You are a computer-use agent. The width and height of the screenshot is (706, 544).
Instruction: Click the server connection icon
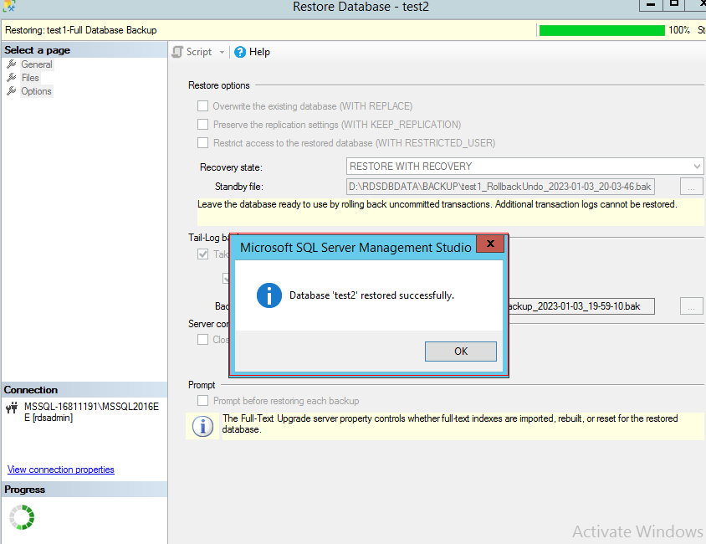tap(12, 408)
